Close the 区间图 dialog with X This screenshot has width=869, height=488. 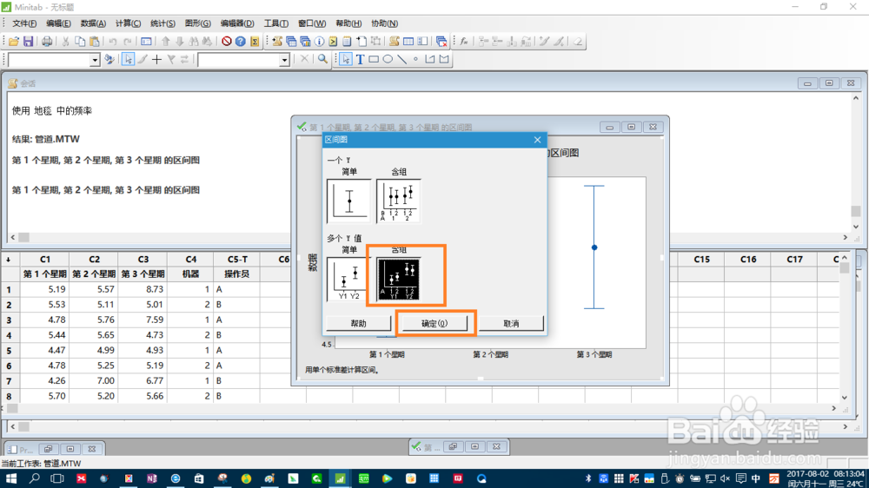point(537,140)
